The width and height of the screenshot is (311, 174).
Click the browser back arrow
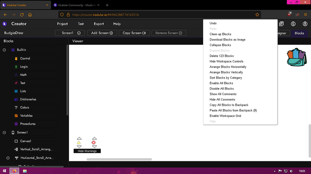[5, 15]
